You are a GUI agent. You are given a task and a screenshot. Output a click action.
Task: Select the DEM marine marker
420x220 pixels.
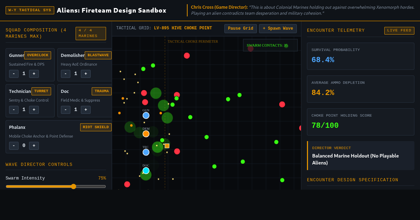pos(146,134)
